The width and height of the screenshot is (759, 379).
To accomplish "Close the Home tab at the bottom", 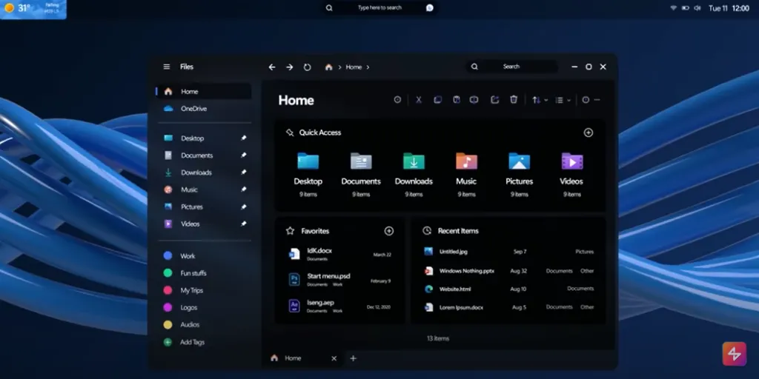I will pyautogui.click(x=334, y=358).
